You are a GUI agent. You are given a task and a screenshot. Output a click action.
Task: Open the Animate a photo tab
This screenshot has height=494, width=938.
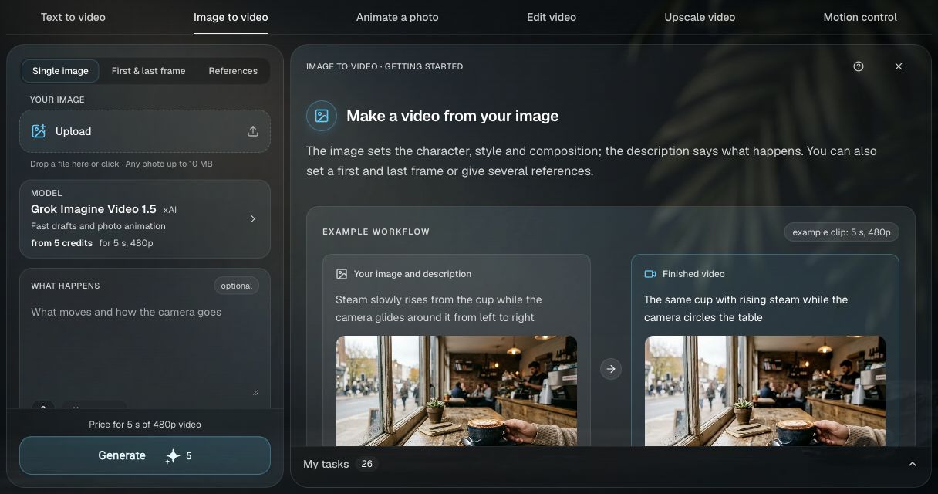tap(397, 17)
